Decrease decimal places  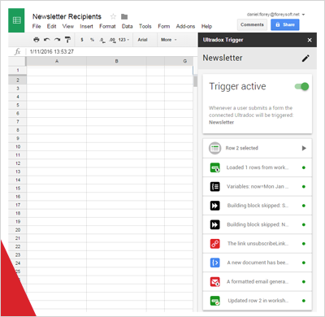pos(102,40)
